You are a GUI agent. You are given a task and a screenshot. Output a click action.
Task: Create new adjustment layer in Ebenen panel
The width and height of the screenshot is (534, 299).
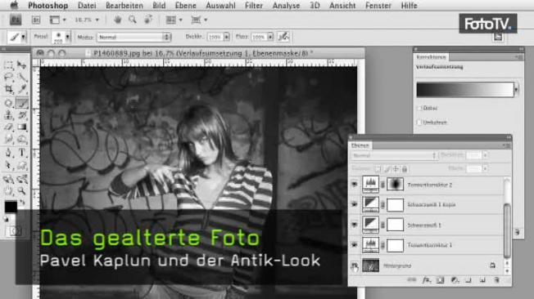click(455, 280)
